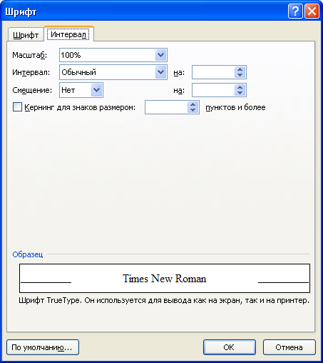The image size is (323, 363).
Task: Close the Шрифт dialog window
Action: point(312,11)
